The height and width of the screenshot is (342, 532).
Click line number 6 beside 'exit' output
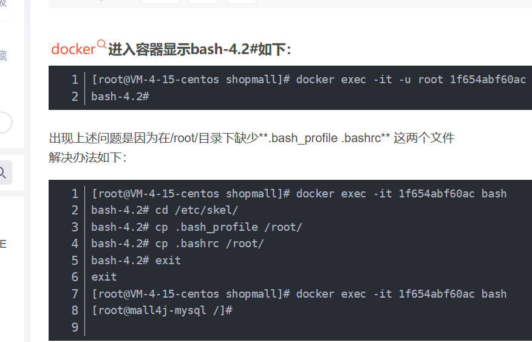tap(75, 277)
